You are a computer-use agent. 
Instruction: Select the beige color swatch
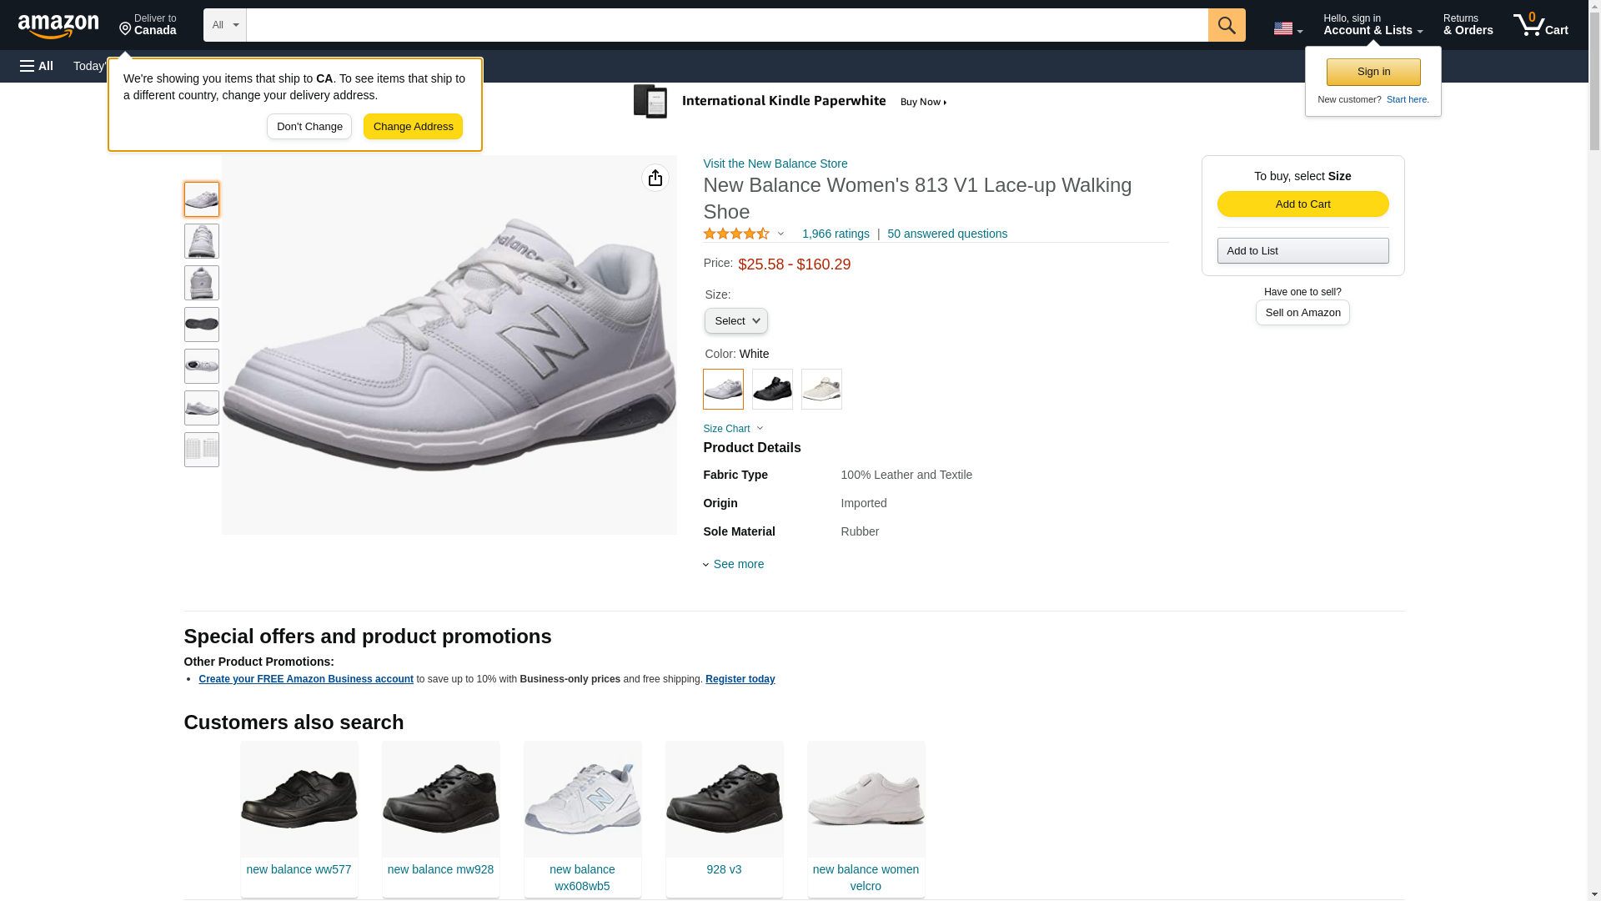click(821, 389)
